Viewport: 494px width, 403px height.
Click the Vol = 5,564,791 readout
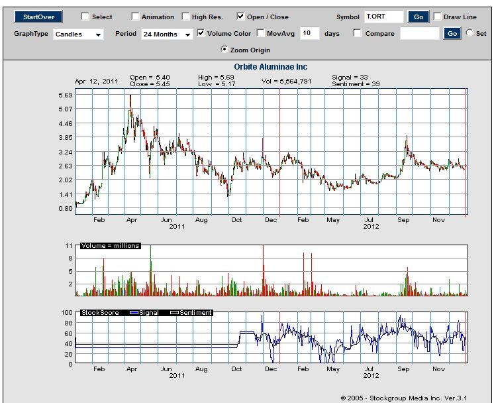(x=286, y=81)
